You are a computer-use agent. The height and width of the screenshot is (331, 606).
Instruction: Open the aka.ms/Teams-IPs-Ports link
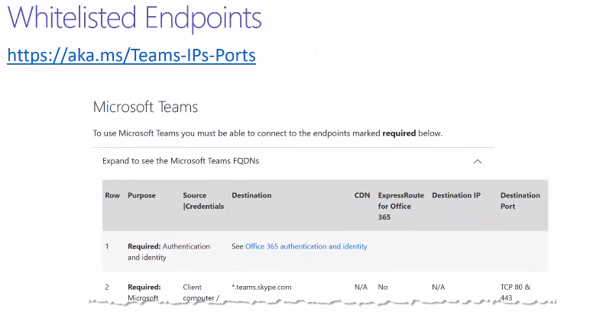pyautogui.click(x=131, y=55)
